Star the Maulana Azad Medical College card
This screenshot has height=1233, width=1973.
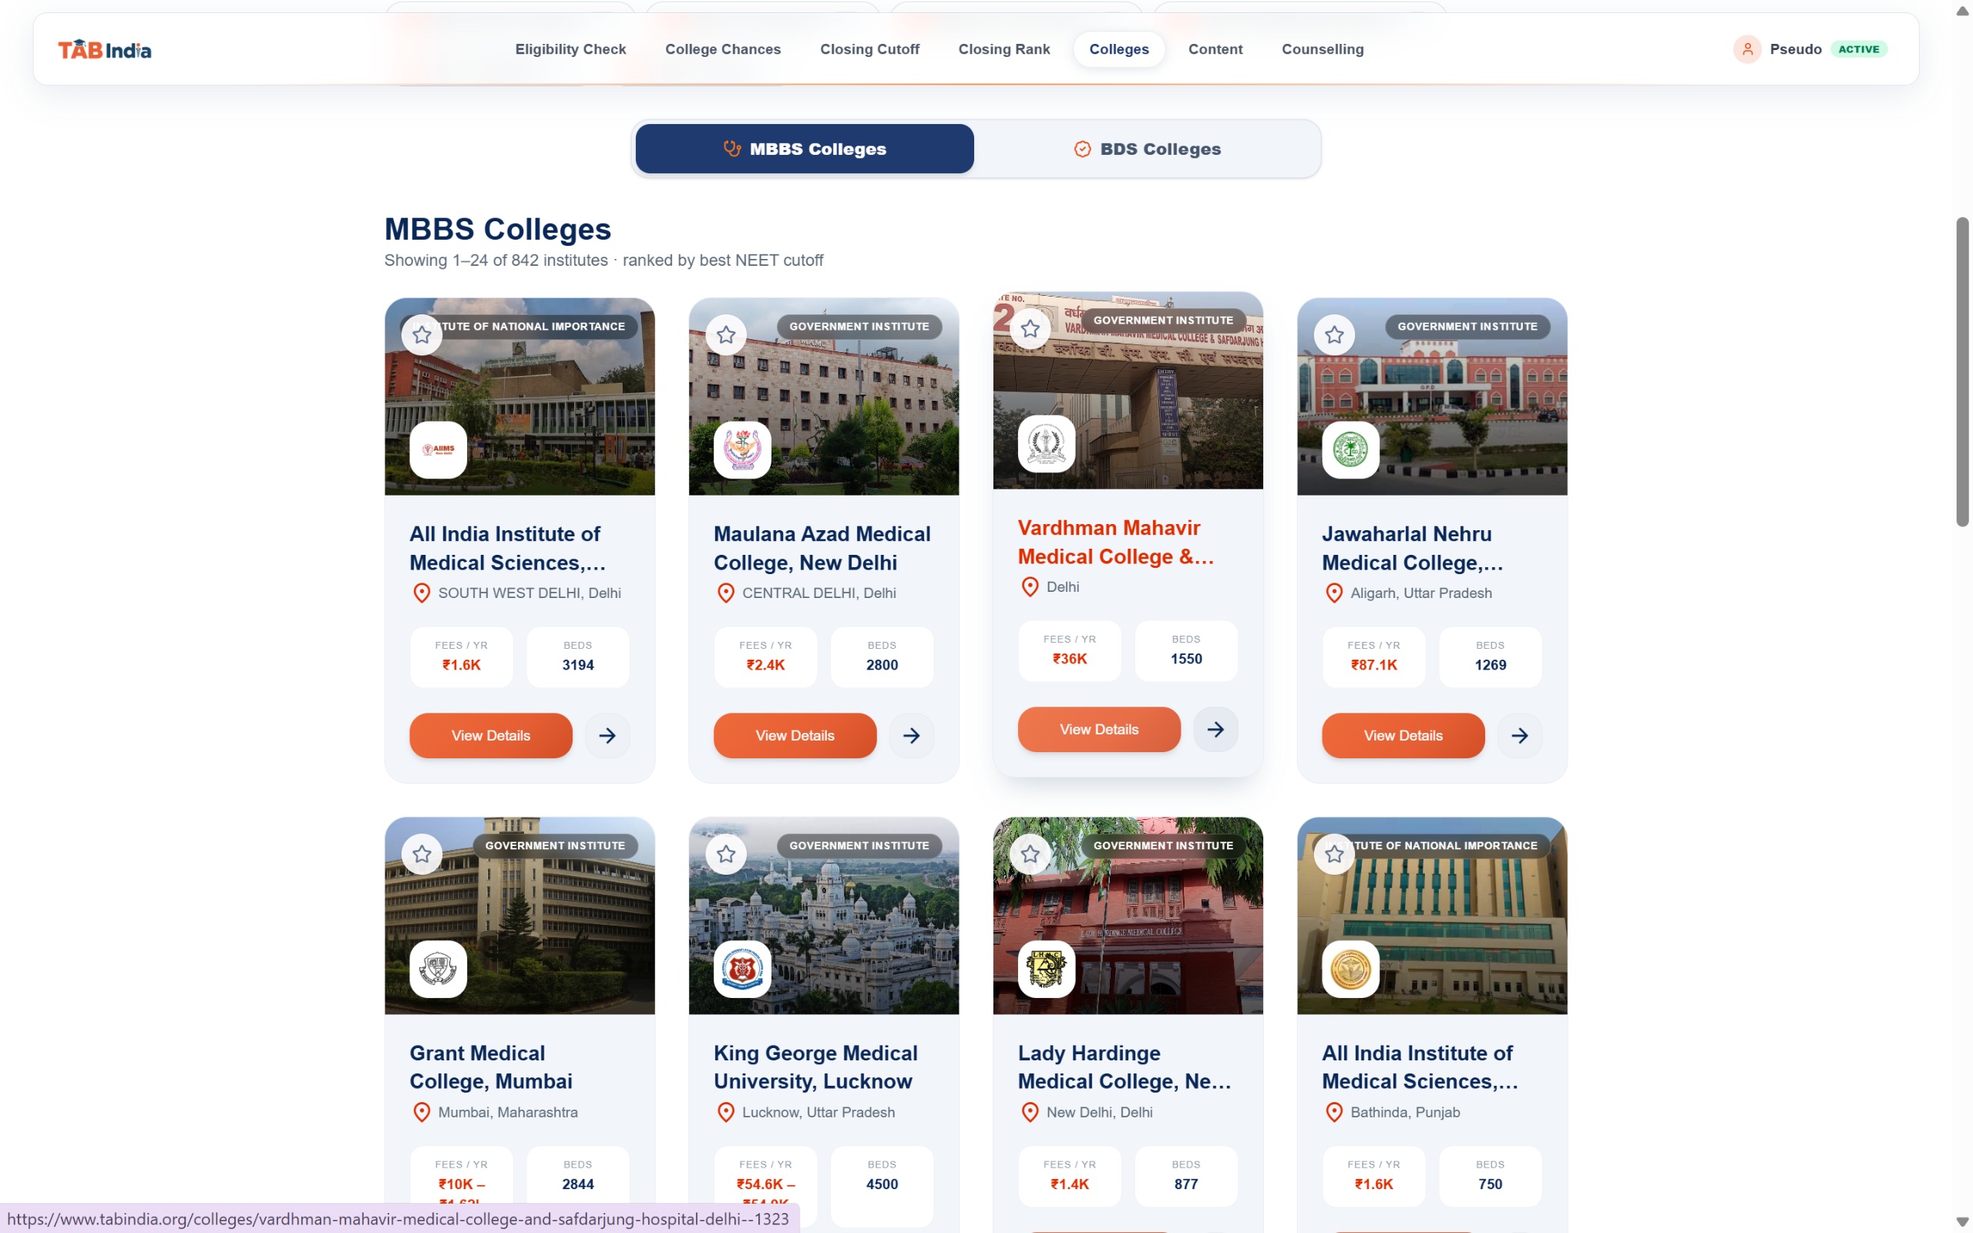[725, 334]
